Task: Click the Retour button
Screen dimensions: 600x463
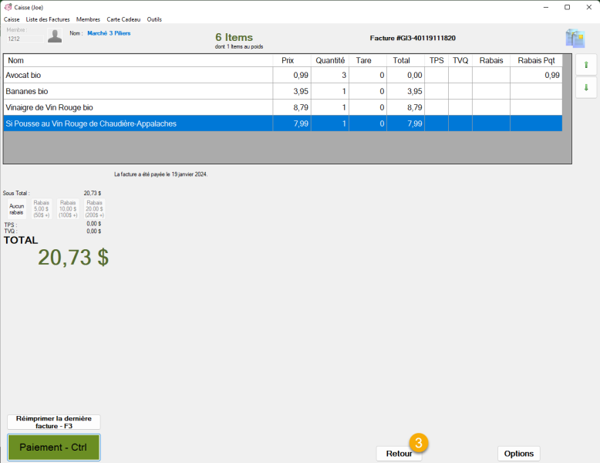Action: [x=399, y=454]
